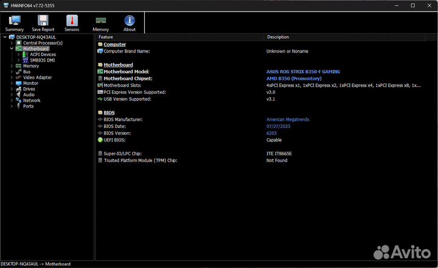Select Video Adapter in the tree
This screenshot has width=438, height=268.
tap(37, 77)
